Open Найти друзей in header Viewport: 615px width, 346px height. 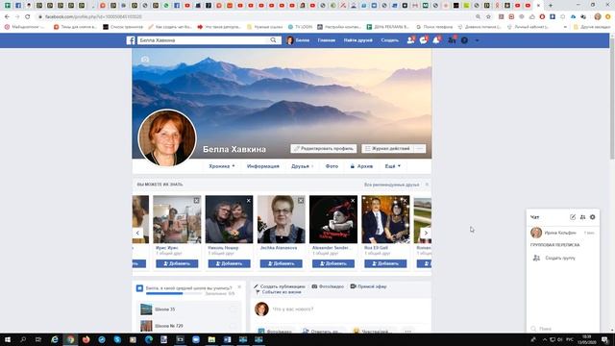(x=358, y=40)
